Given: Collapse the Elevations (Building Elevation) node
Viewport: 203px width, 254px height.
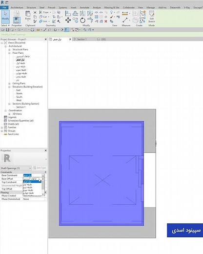Looking at the screenshot, I should point(9,87).
